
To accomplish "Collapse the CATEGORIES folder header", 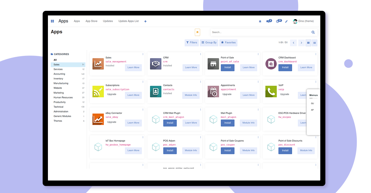I will [60, 54].
